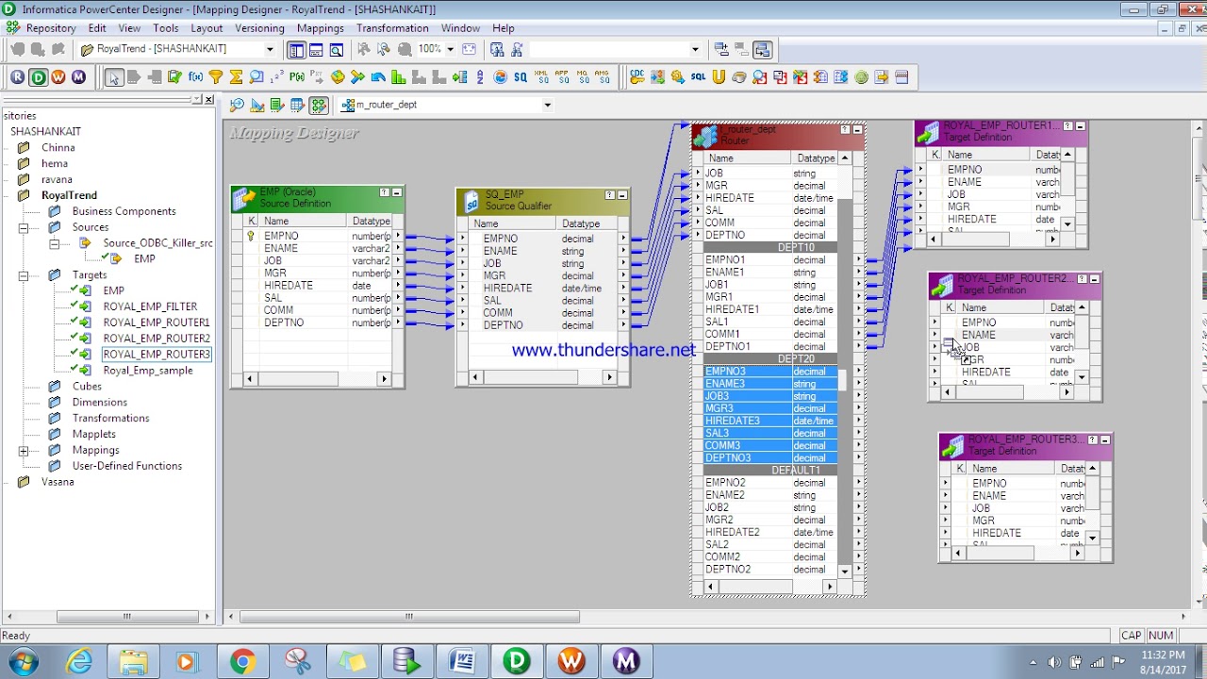The height and width of the screenshot is (679, 1207).
Task: Launch Repository Manager with the R icon
Action: (18, 77)
